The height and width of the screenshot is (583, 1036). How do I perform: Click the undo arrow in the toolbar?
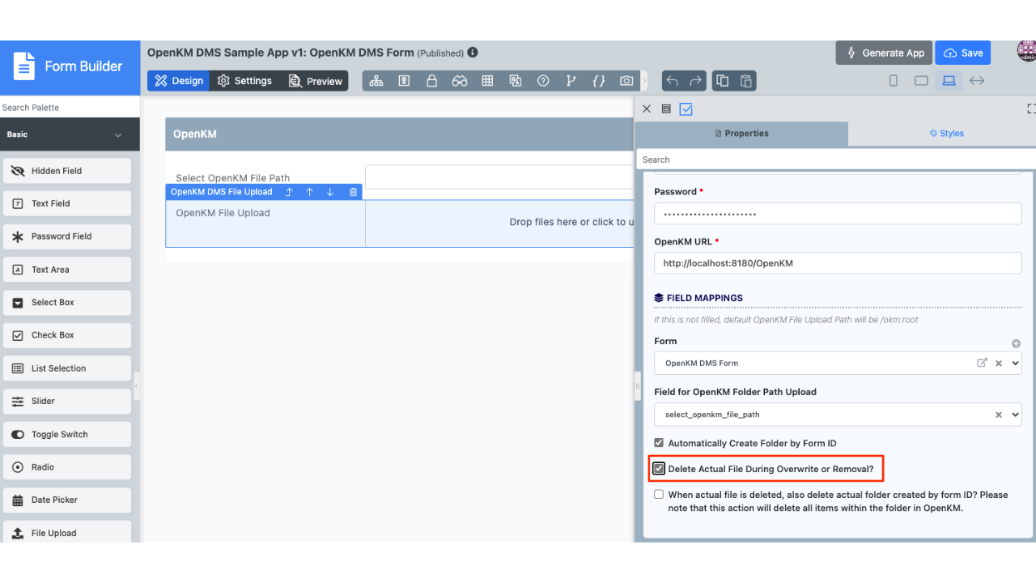click(672, 81)
